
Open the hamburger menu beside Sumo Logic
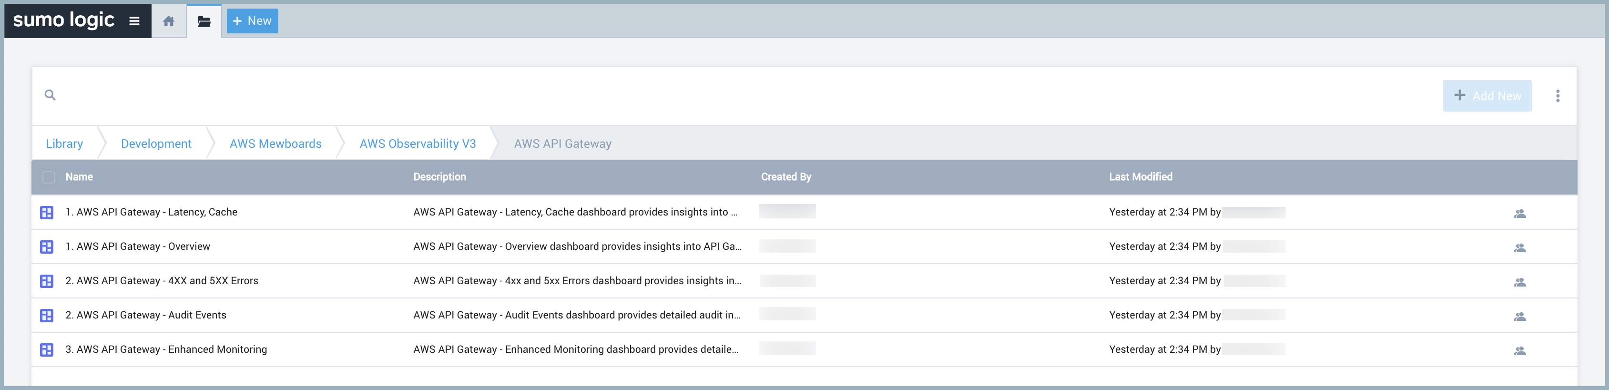coord(133,21)
